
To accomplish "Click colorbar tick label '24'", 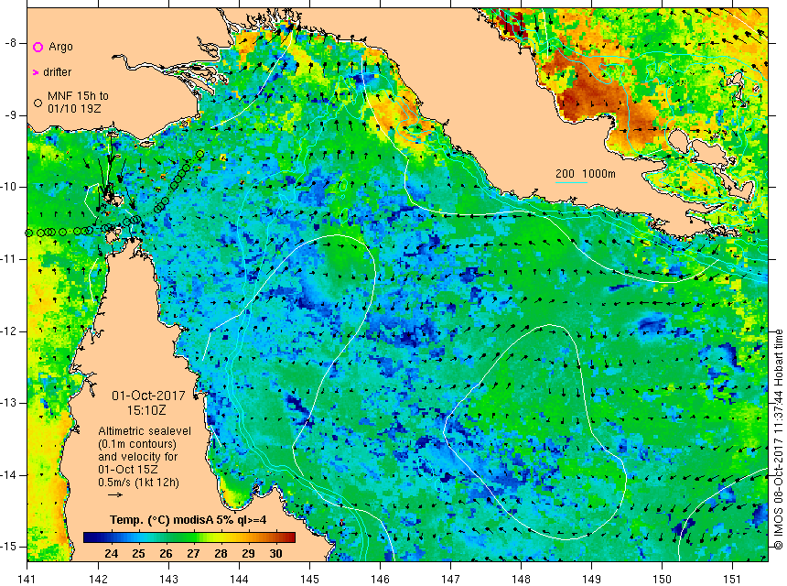I will point(111,553).
